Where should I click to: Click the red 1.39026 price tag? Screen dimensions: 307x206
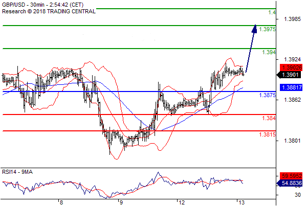(x=291, y=67)
